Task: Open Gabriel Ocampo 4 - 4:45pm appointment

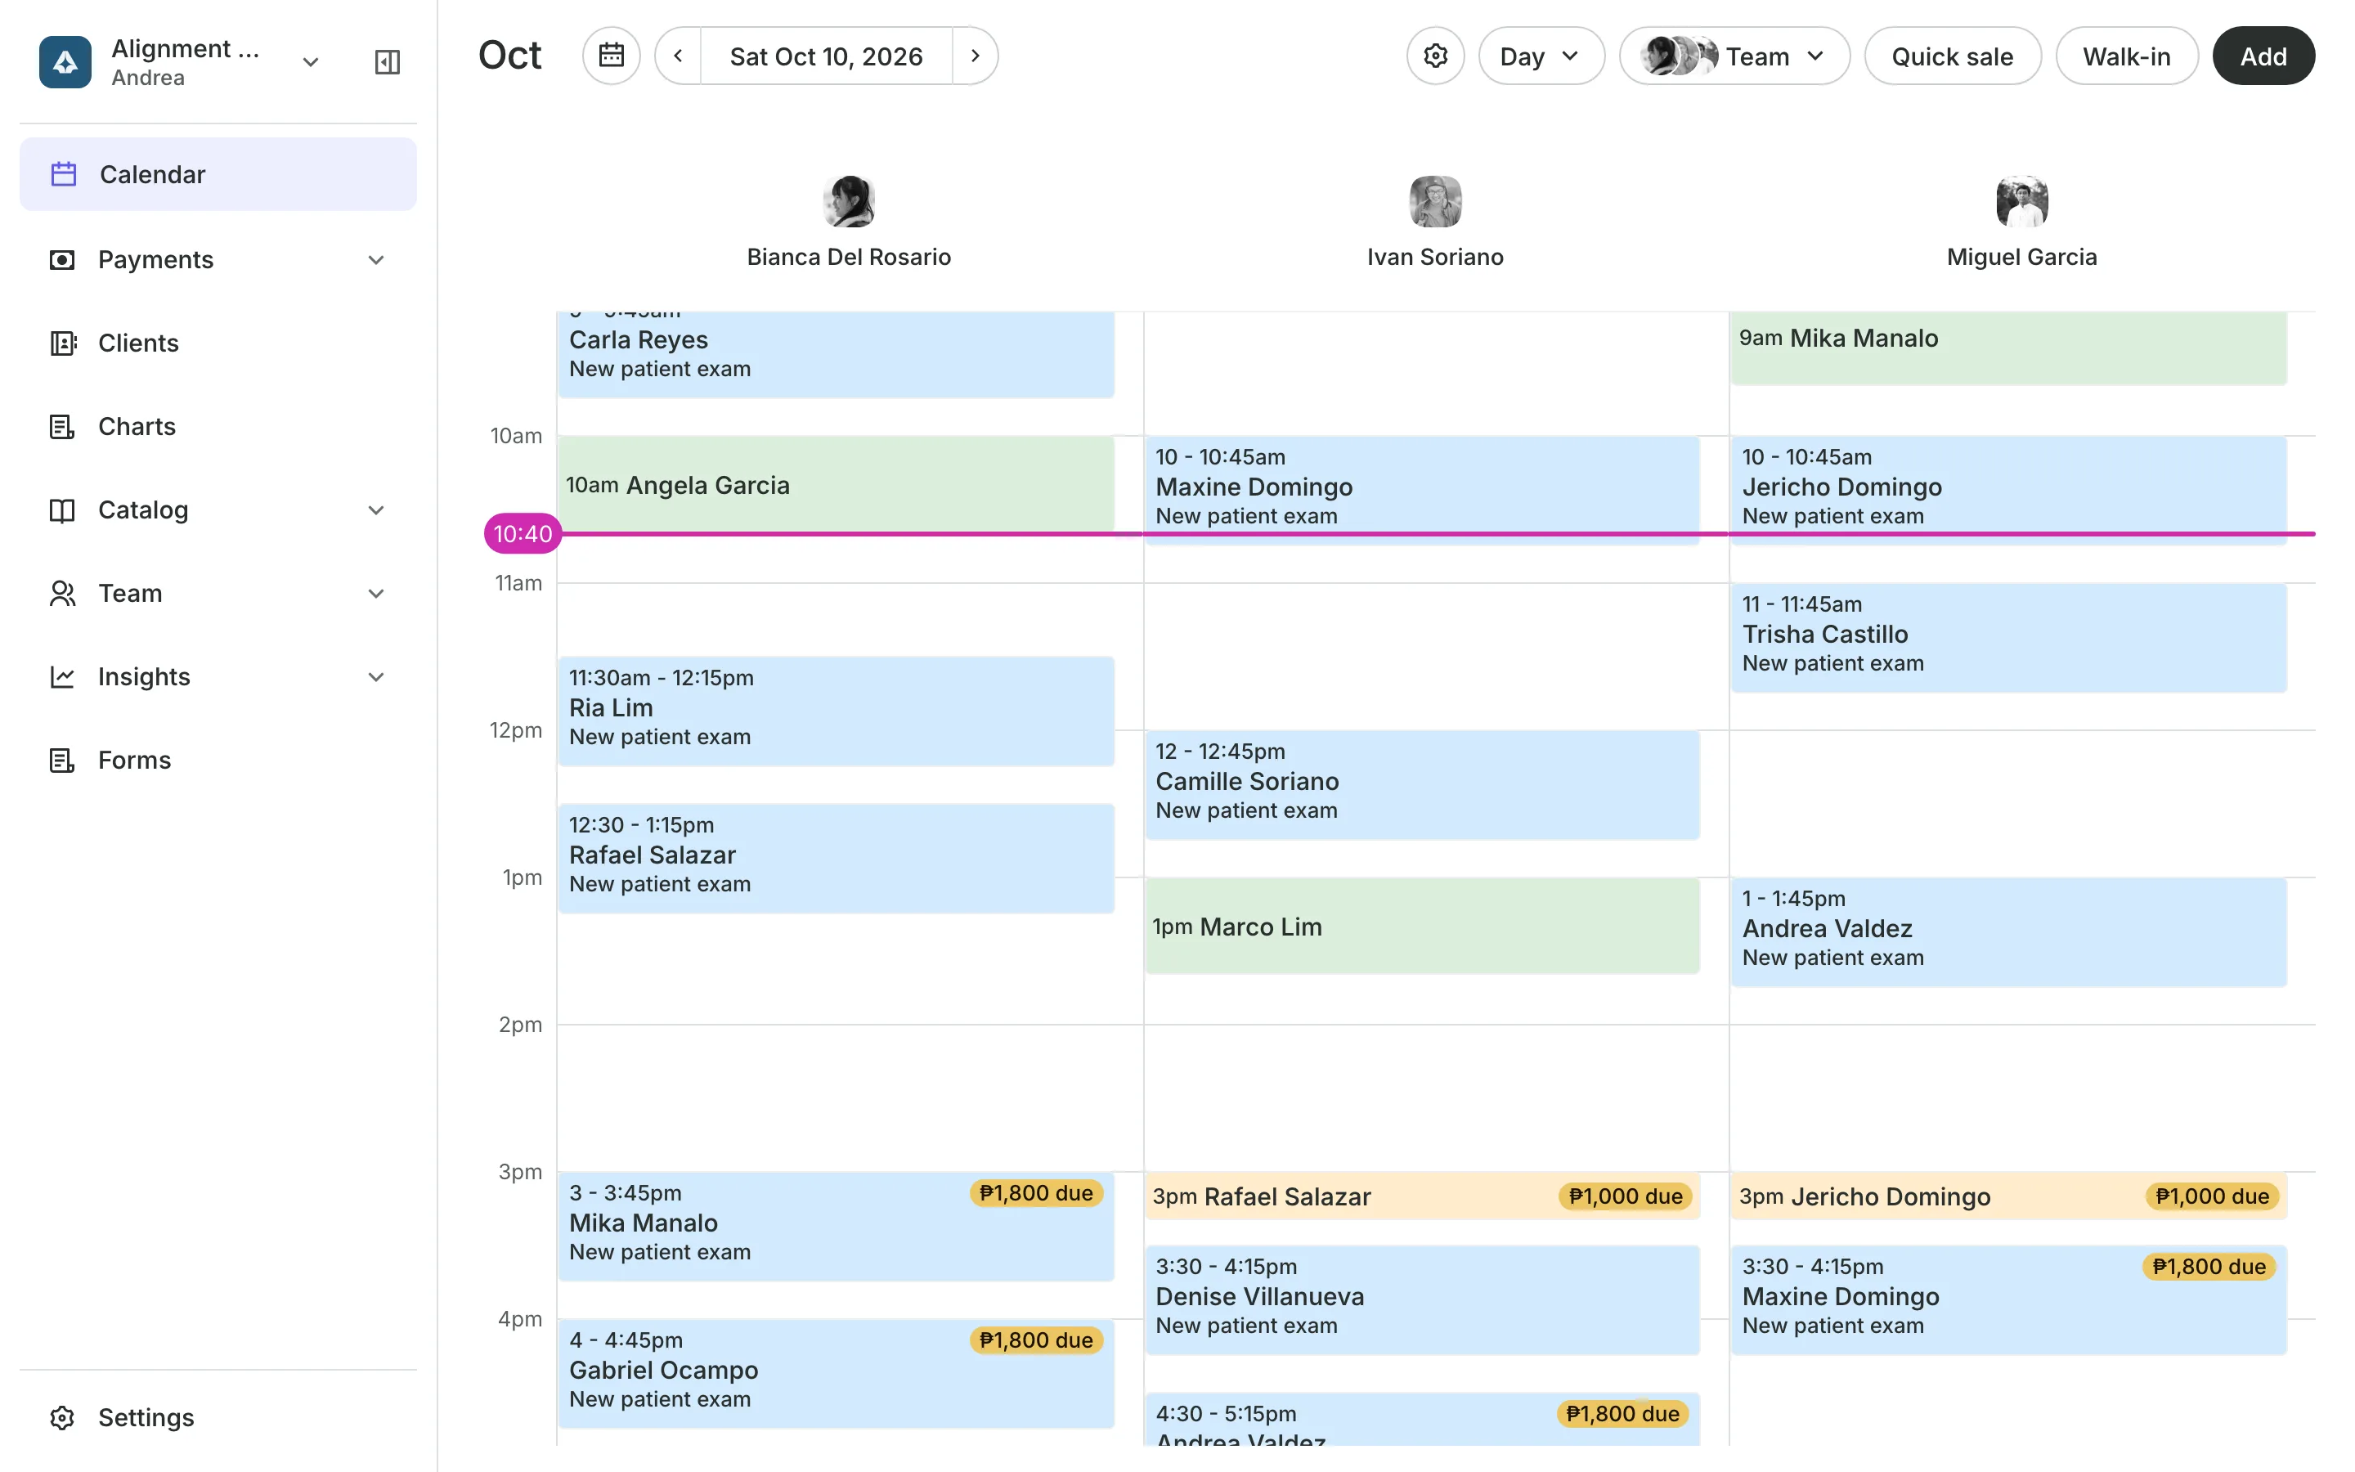Action: 836,1374
